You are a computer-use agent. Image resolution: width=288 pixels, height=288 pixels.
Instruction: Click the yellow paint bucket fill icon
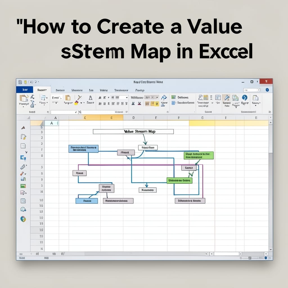(x=76, y=103)
